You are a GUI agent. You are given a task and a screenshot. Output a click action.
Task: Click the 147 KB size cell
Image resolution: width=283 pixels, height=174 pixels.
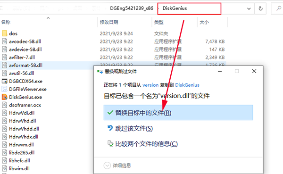(217, 49)
